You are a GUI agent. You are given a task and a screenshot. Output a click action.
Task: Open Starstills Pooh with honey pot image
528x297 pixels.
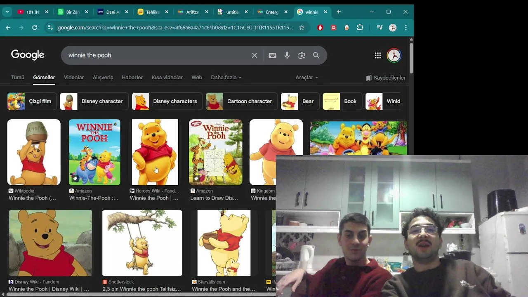tap(224, 243)
